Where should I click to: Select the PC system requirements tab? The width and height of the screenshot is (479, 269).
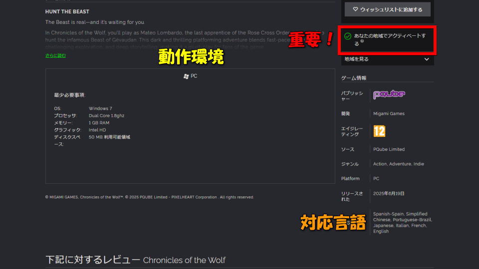[190, 76]
